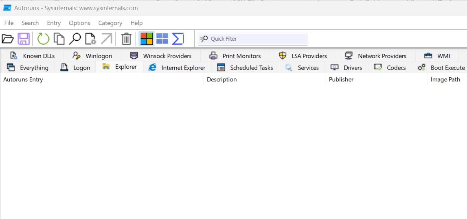Switch to the Codecs tab
Viewport: 467px width, 219px height.
coord(390,68)
